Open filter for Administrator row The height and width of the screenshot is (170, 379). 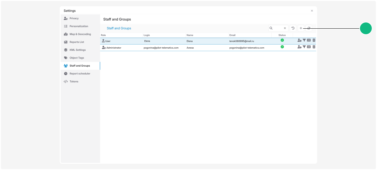[x=304, y=47]
